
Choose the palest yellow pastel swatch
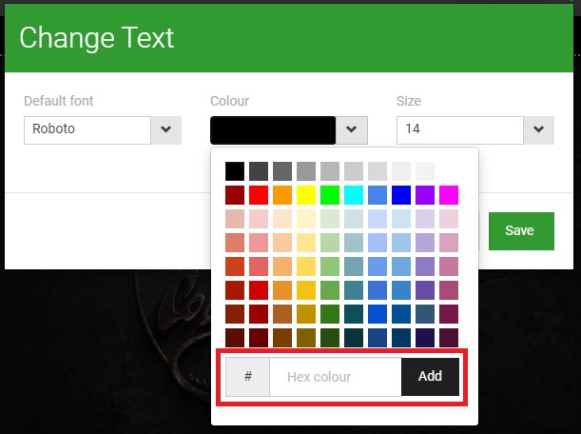pos(306,219)
